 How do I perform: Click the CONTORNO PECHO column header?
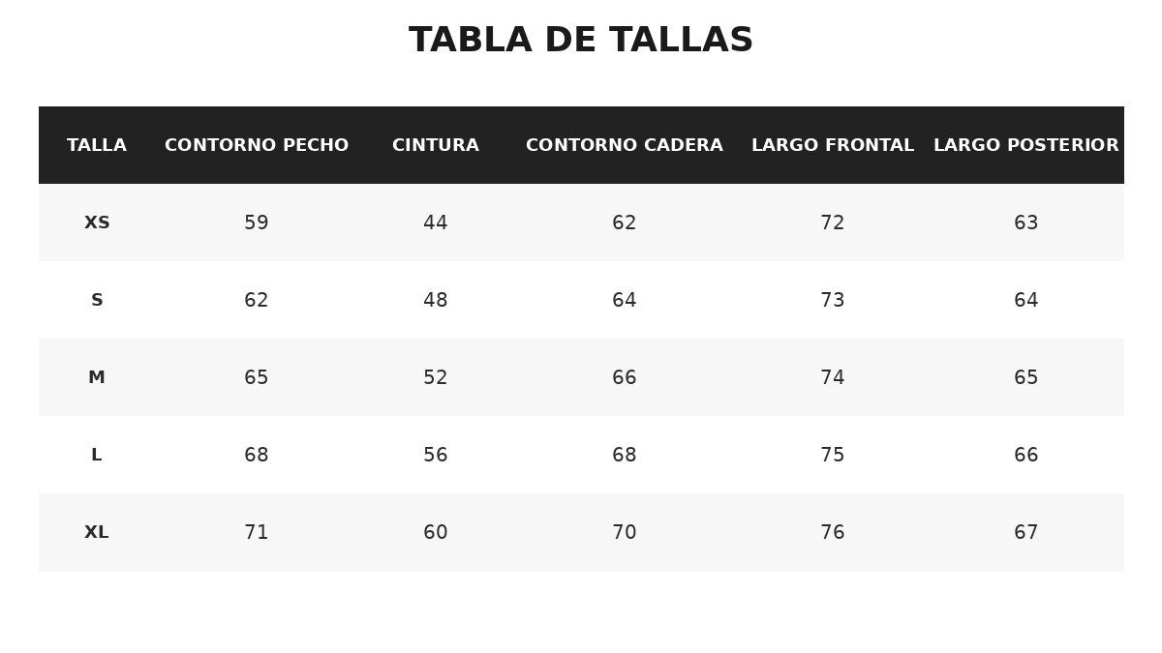coord(257,145)
